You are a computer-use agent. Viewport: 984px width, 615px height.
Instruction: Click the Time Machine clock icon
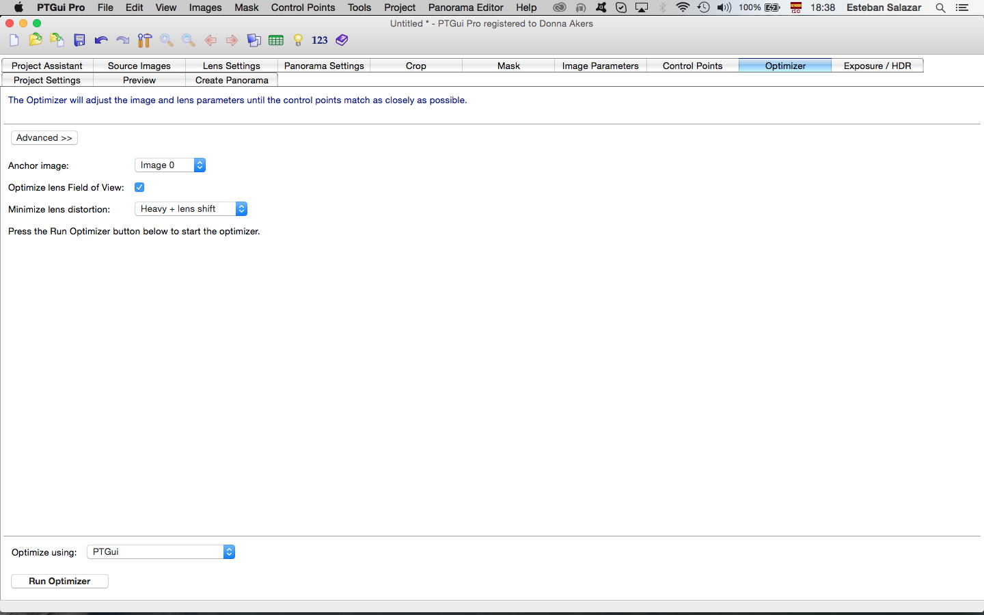(703, 8)
